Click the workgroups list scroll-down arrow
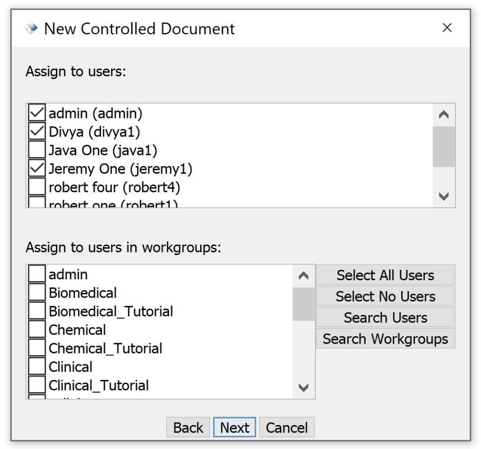The image size is (481, 449). 303,388
